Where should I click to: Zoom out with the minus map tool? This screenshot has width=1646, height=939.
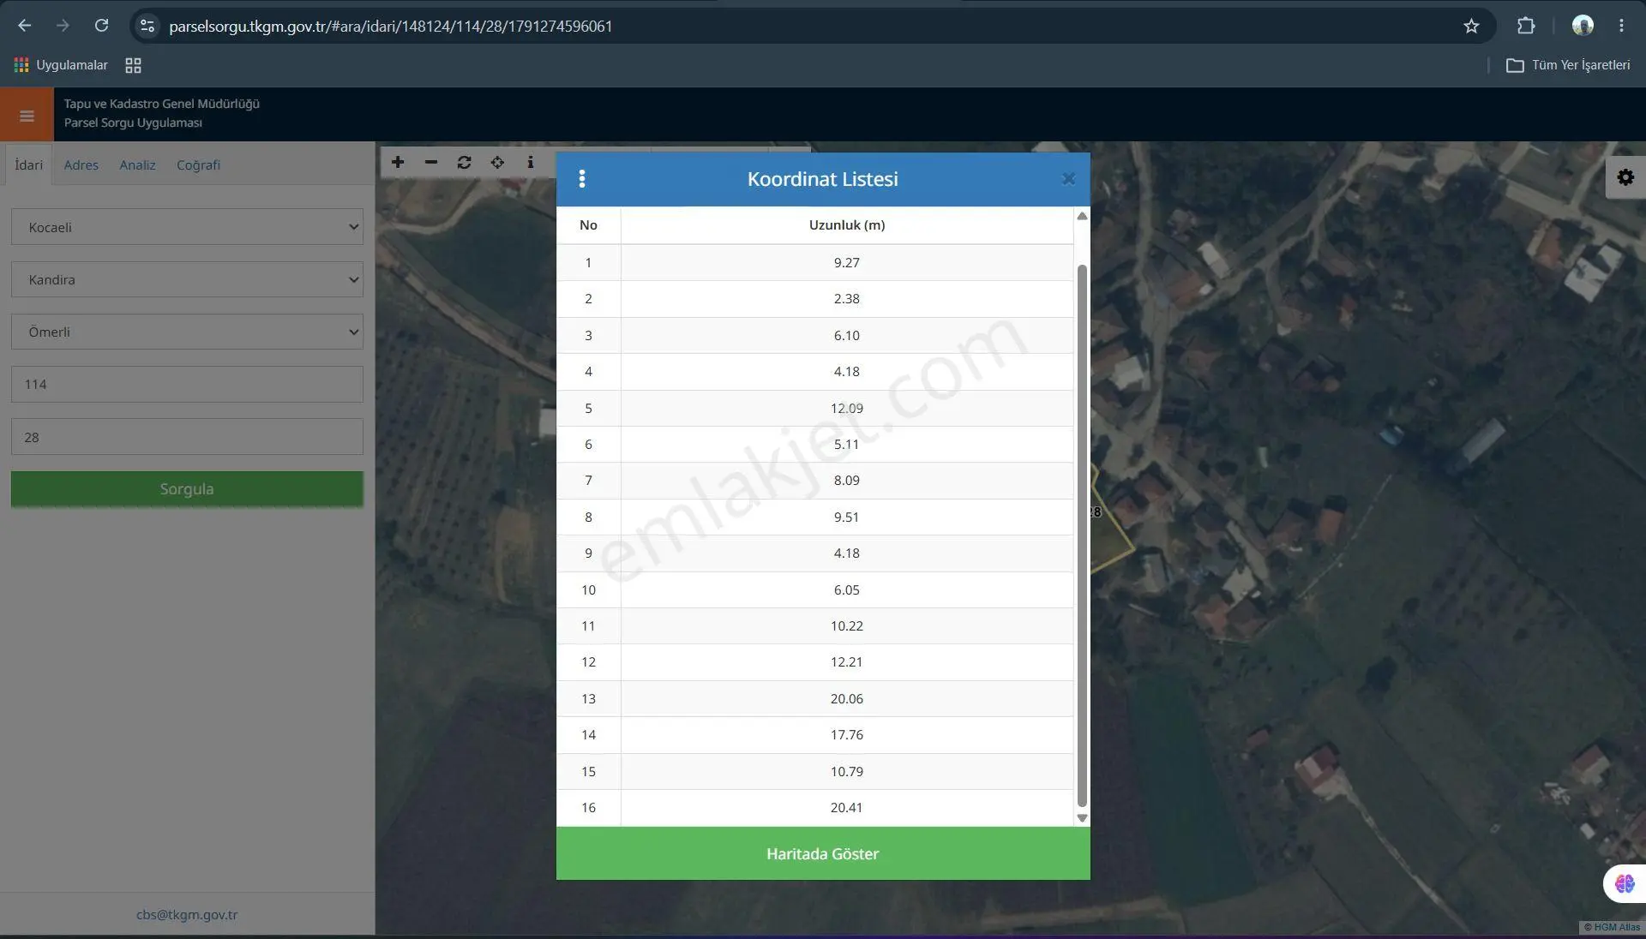point(431,162)
